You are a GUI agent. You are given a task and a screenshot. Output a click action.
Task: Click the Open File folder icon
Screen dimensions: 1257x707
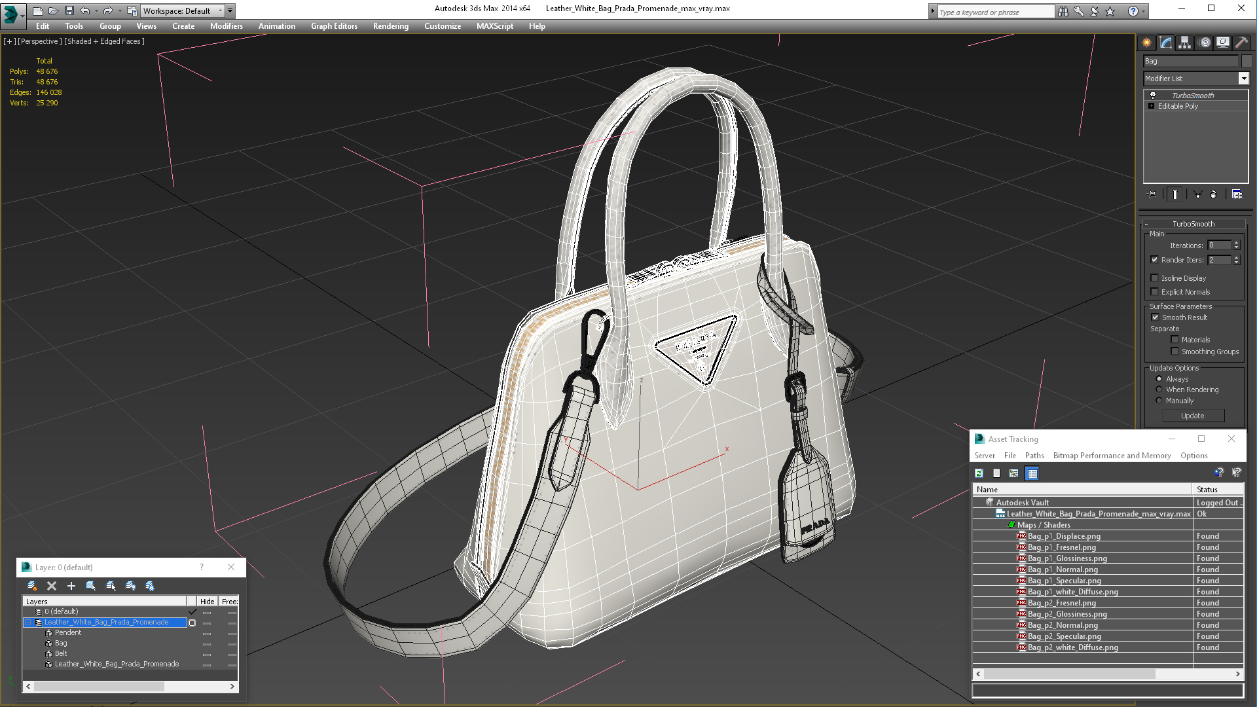coord(54,11)
